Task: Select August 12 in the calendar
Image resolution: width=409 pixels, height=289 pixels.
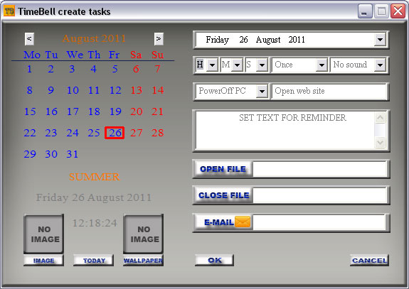Action: tap(115, 90)
